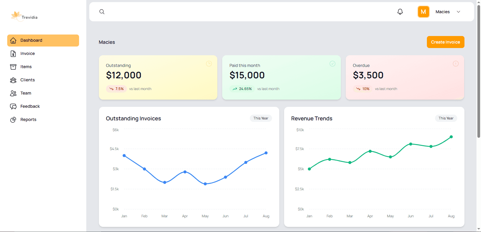Click the alert icon on Overdue card
The image size is (481, 232).
pyautogui.click(x=455, y=64)
